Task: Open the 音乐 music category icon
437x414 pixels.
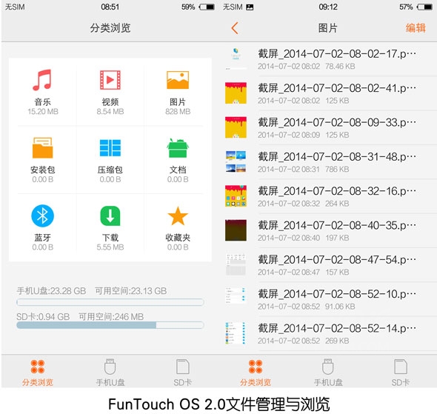Action: [42, 80]
